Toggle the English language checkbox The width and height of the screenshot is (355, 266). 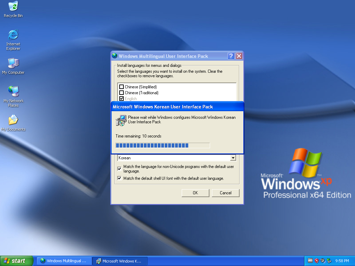click(122, 99)
